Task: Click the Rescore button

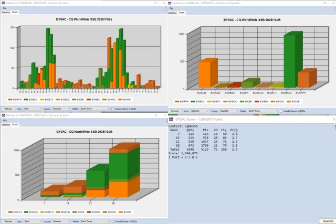Action: tap(325, 220)
